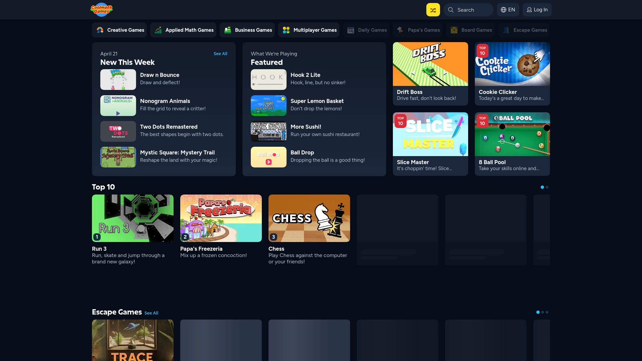Click the More Sushi! title text
642x361 pixels.
tap(306, 127)
